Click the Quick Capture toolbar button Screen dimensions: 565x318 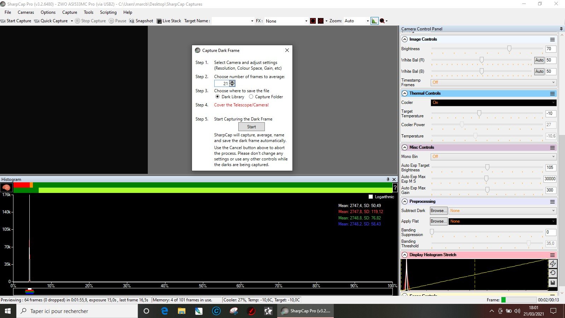51,21
